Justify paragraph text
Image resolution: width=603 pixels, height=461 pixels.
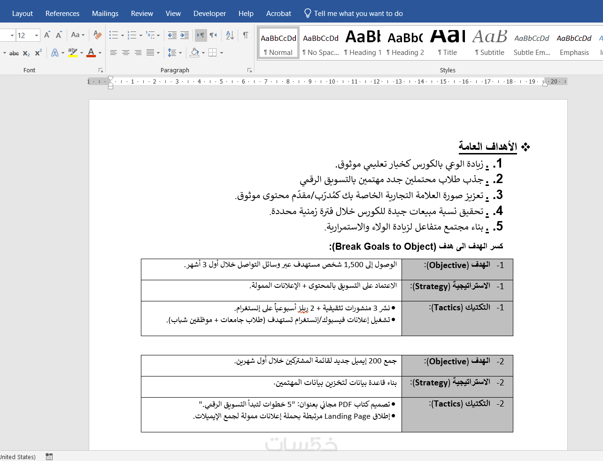(150, 53)
